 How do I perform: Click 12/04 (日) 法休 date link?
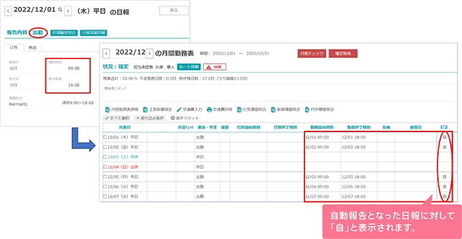[x=122, y=167]
